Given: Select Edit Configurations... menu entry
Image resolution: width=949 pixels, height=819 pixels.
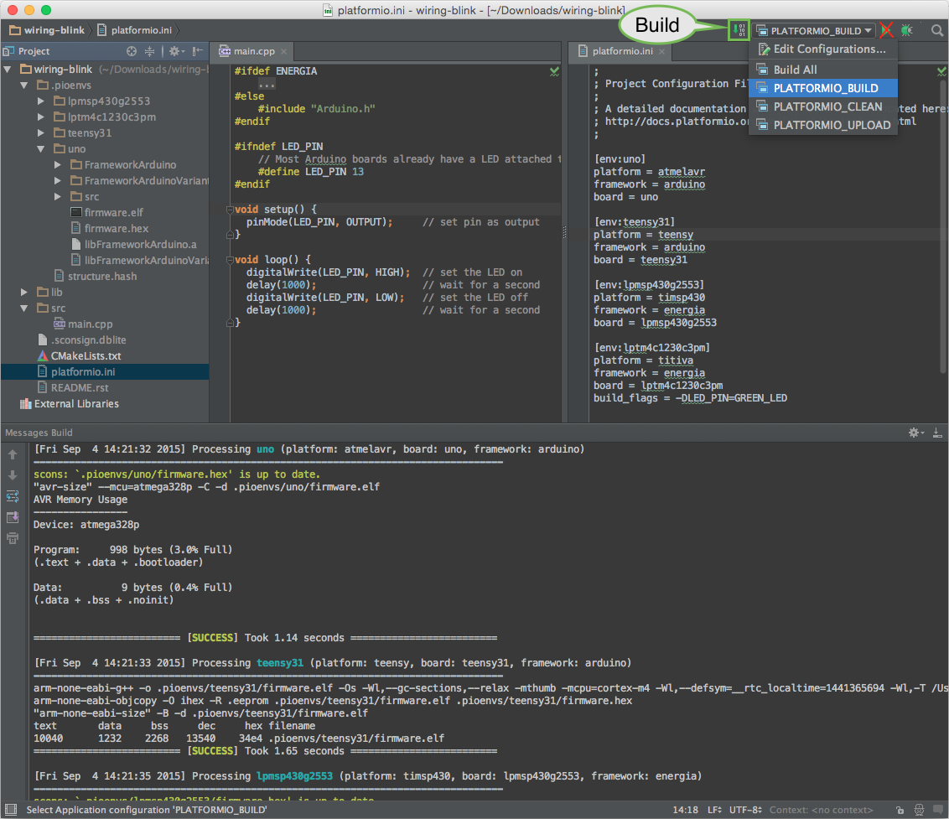Looking at the screenshot, I should coord(822,49).
